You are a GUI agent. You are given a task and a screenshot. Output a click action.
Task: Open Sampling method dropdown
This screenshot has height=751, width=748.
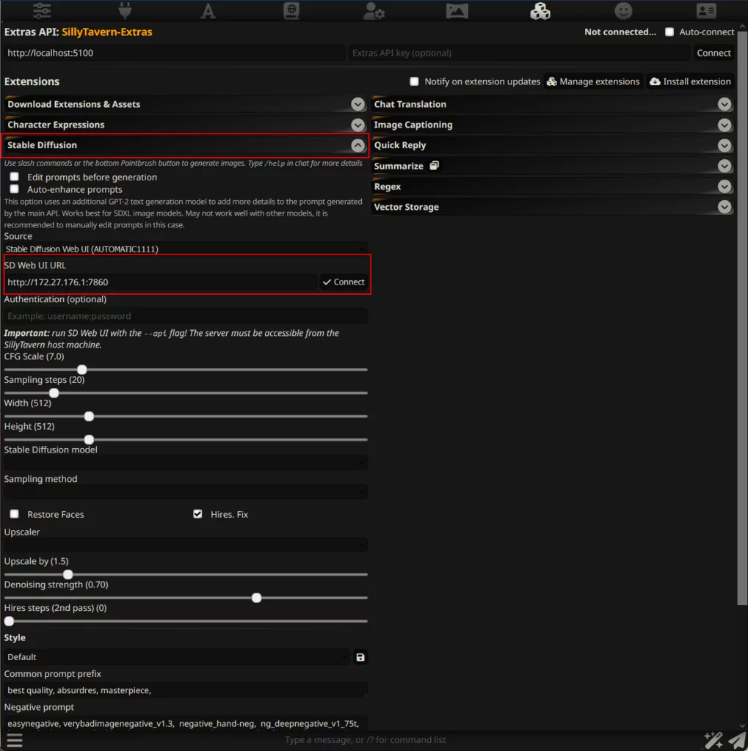pyautogui.click(x=185, y=491)
